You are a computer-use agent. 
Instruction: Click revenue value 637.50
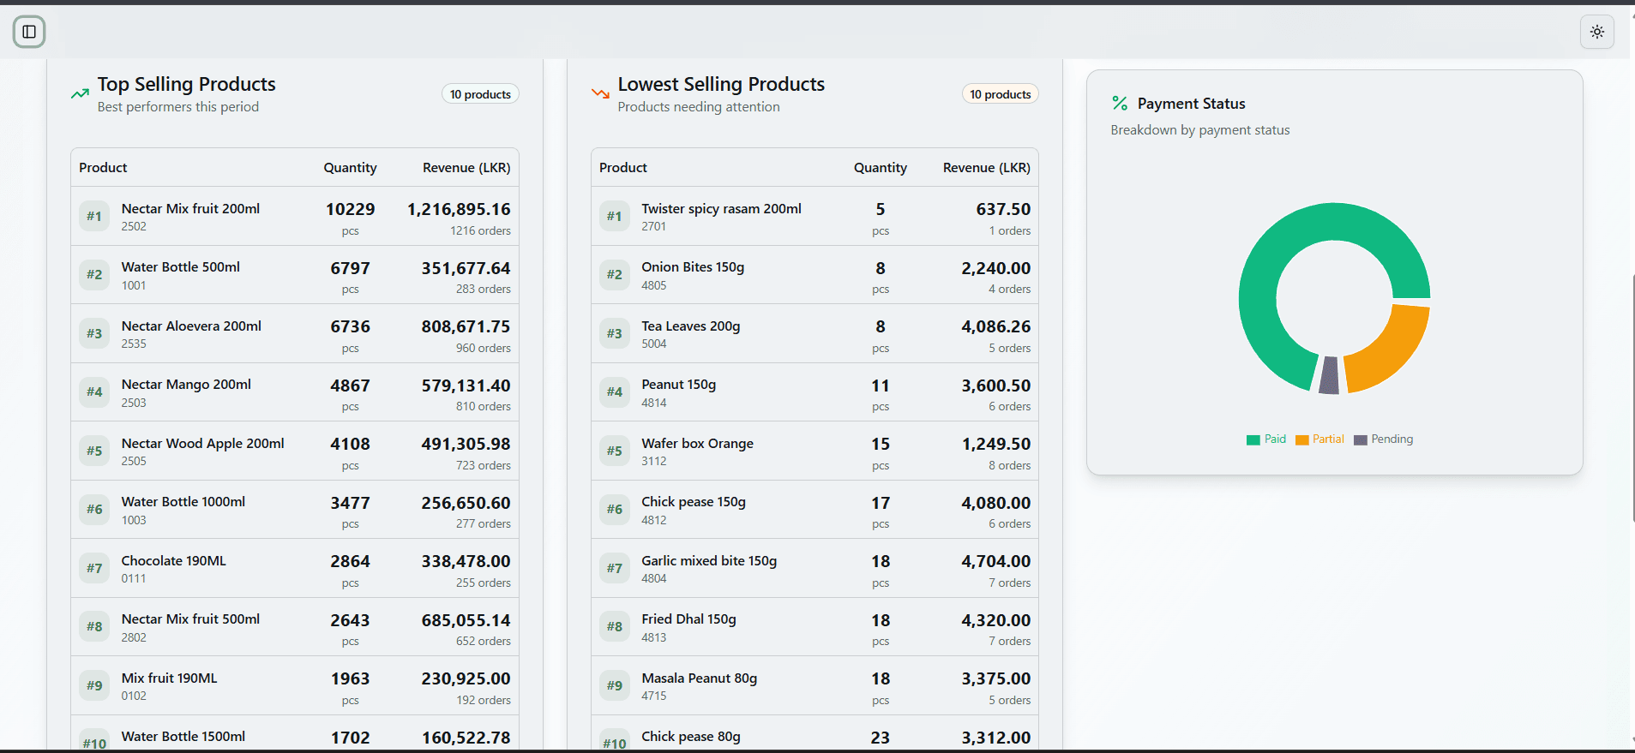pyautogui.click(x=1003, y=209)
